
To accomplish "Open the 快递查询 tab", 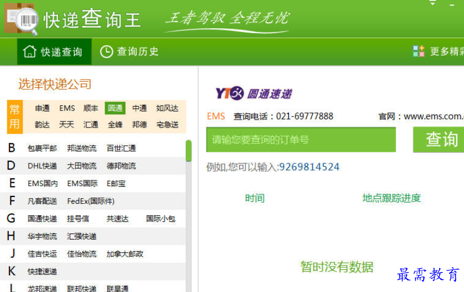I will pos(54,51).
